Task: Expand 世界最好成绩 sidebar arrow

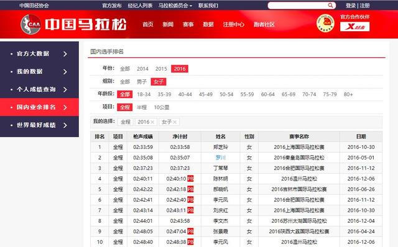Action: pyautogui.click(x=65, y=125)
